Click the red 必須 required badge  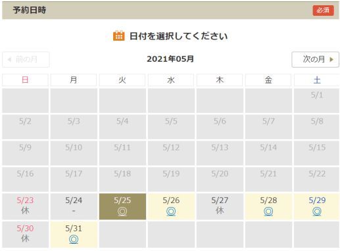point(323,11)
